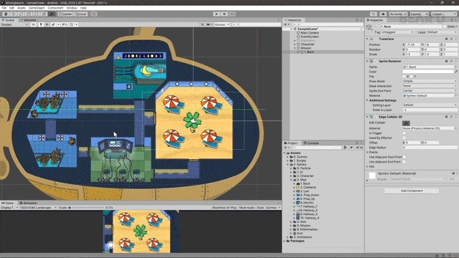Open Sprite Renderer component options menu
459x258 pixels.
pos(456,61)
